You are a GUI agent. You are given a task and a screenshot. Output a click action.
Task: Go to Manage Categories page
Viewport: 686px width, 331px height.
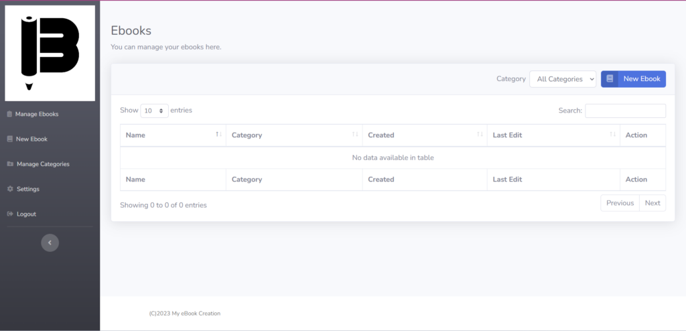click(x=43, y=164)
